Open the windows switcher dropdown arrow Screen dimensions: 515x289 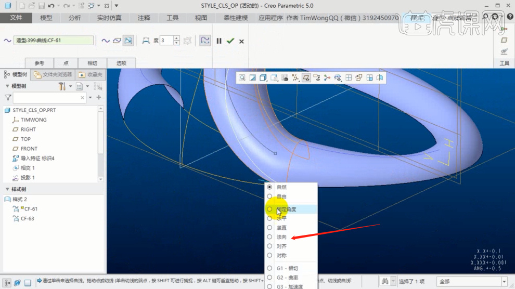point(98,6)
